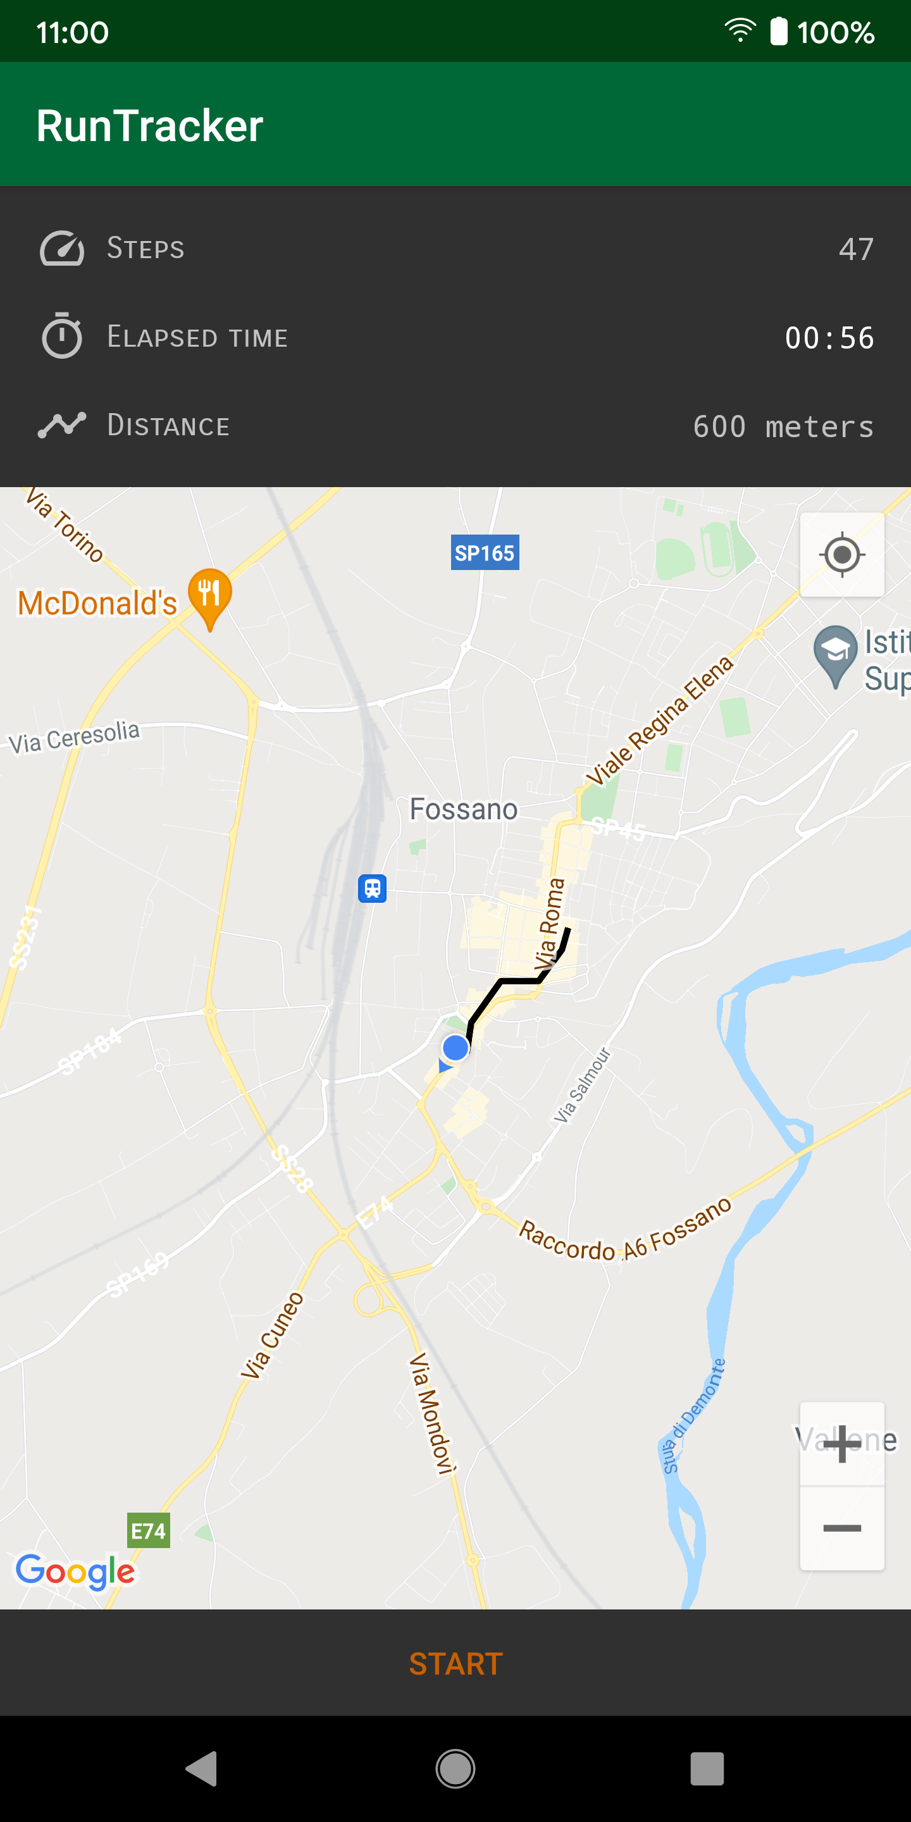The height and width of the screenshot is (1822, 911).
Task: Start the run with START button
Action: pos(455,1664)
